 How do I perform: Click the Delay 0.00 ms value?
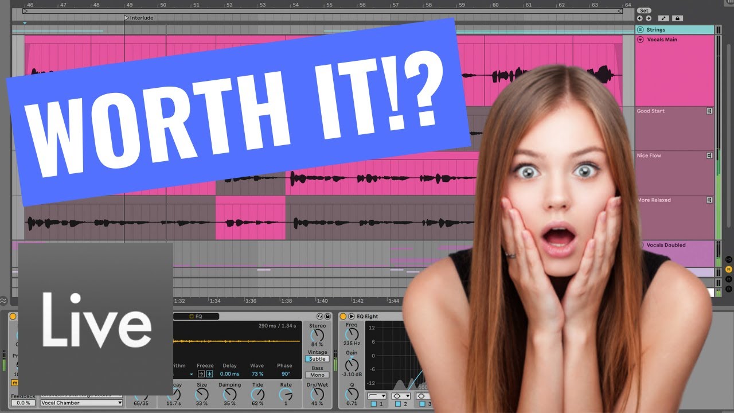point(229,374)
